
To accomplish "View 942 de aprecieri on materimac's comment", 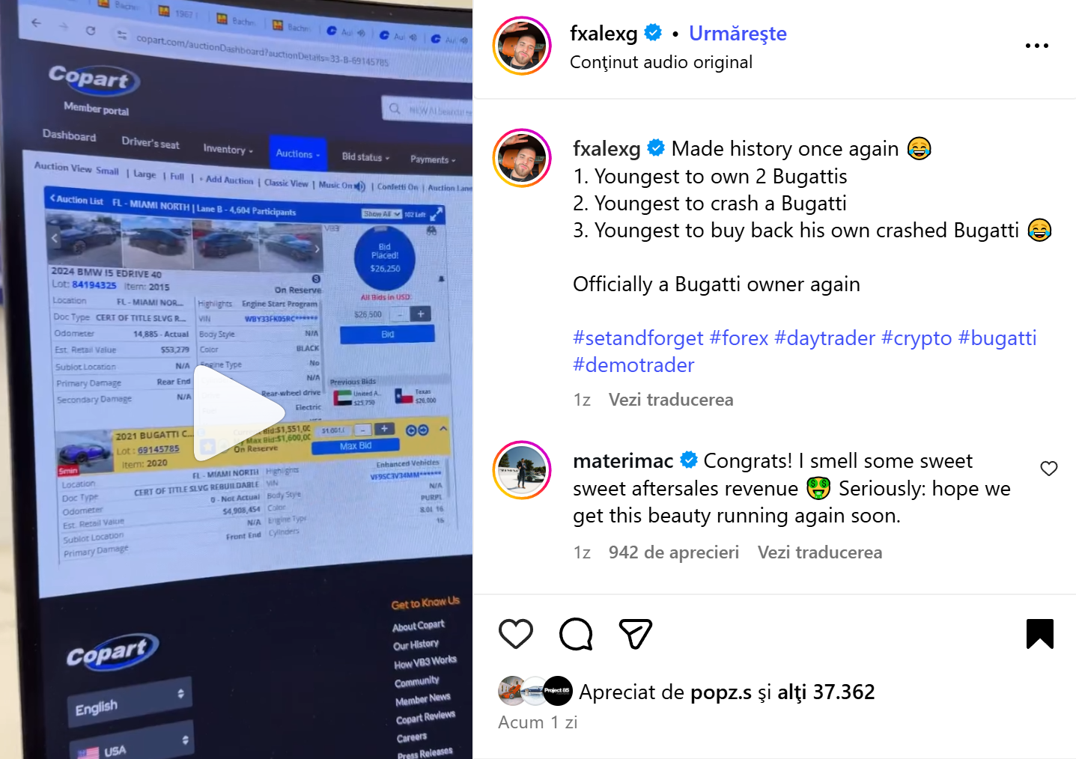I will [674, 552].
